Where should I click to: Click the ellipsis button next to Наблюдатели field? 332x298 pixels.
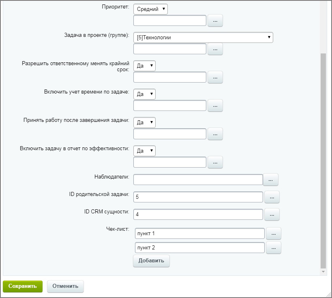270,180
